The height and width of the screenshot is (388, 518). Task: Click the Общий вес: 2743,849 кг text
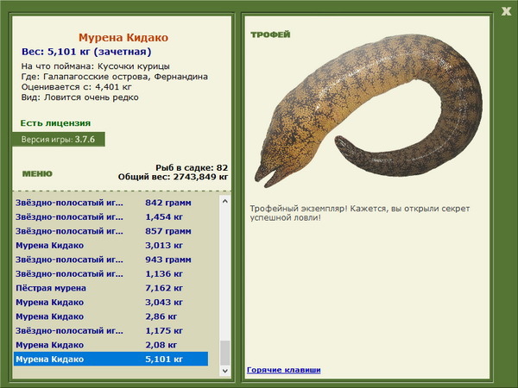click(173, 177)
